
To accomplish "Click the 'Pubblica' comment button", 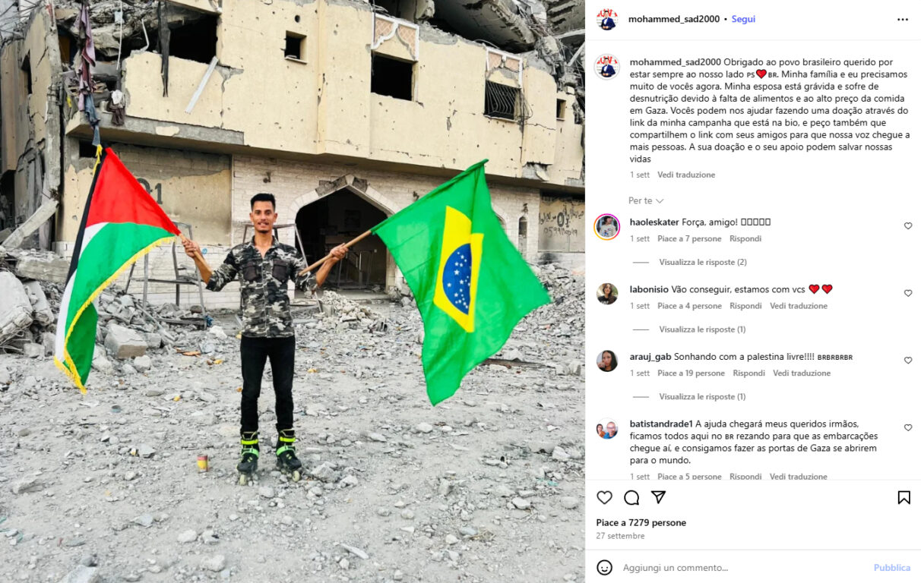I will [892, 568].
